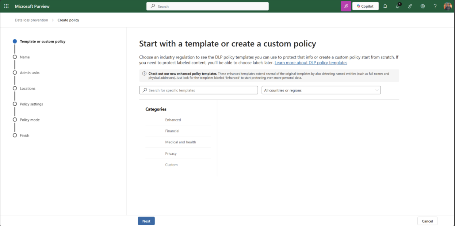Screen dimensions: 455x226
Task: Open the user profile avatar
Action: pos(448,6)
